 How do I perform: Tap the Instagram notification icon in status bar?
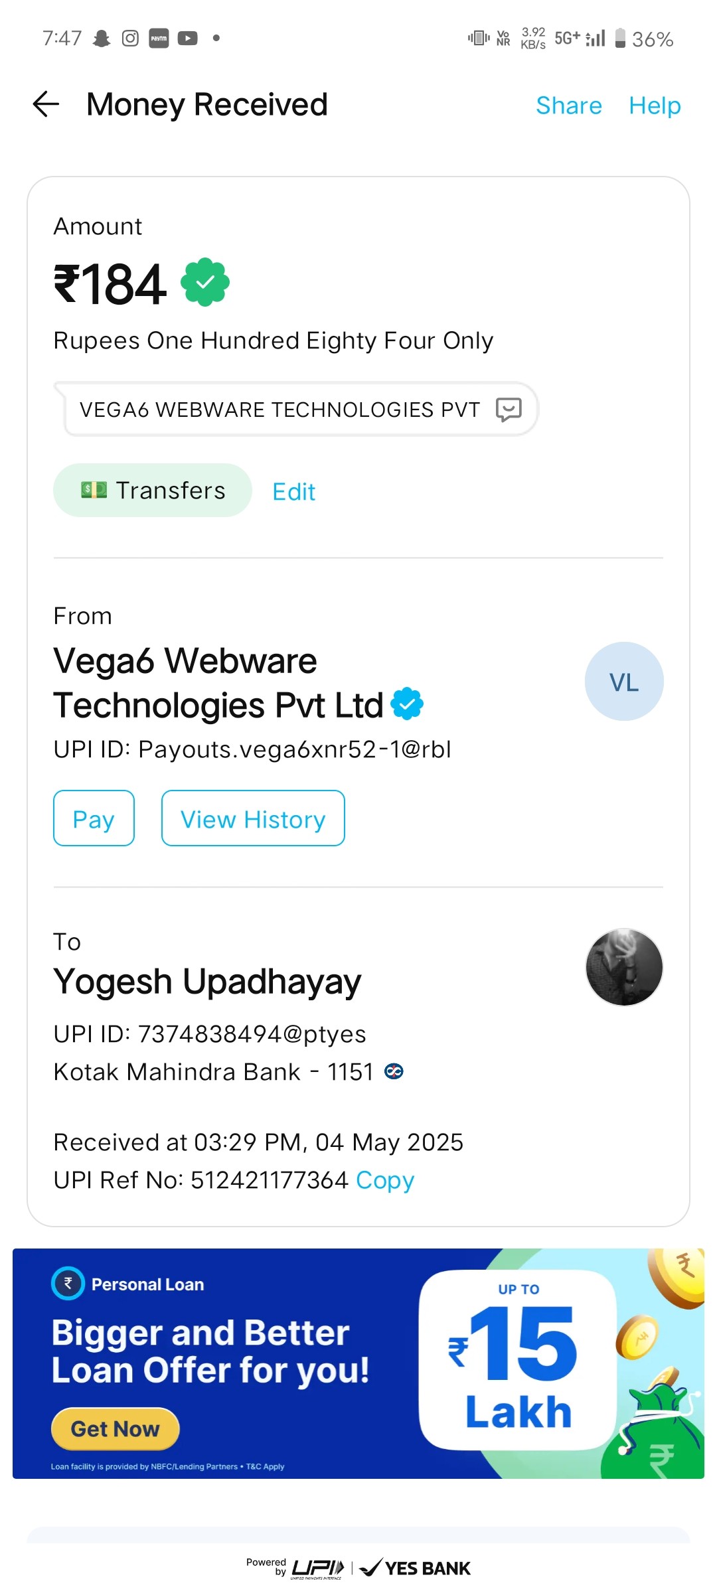point(130,38)
